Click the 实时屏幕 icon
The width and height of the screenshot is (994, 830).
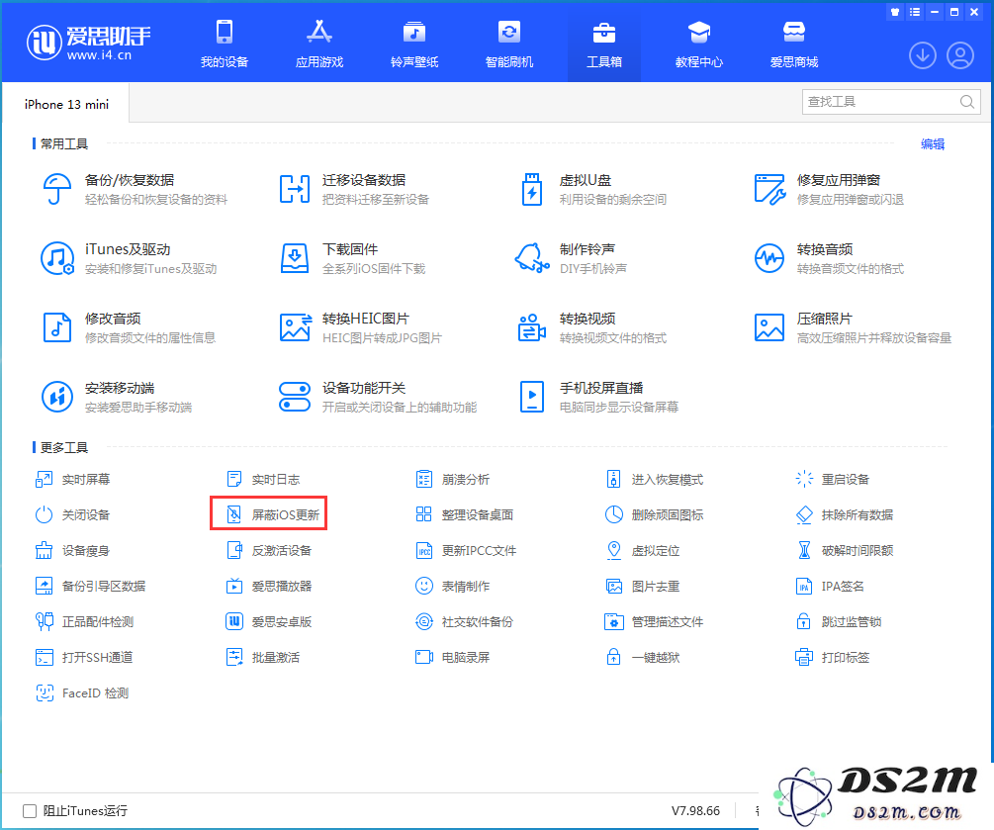coord(44,480)
